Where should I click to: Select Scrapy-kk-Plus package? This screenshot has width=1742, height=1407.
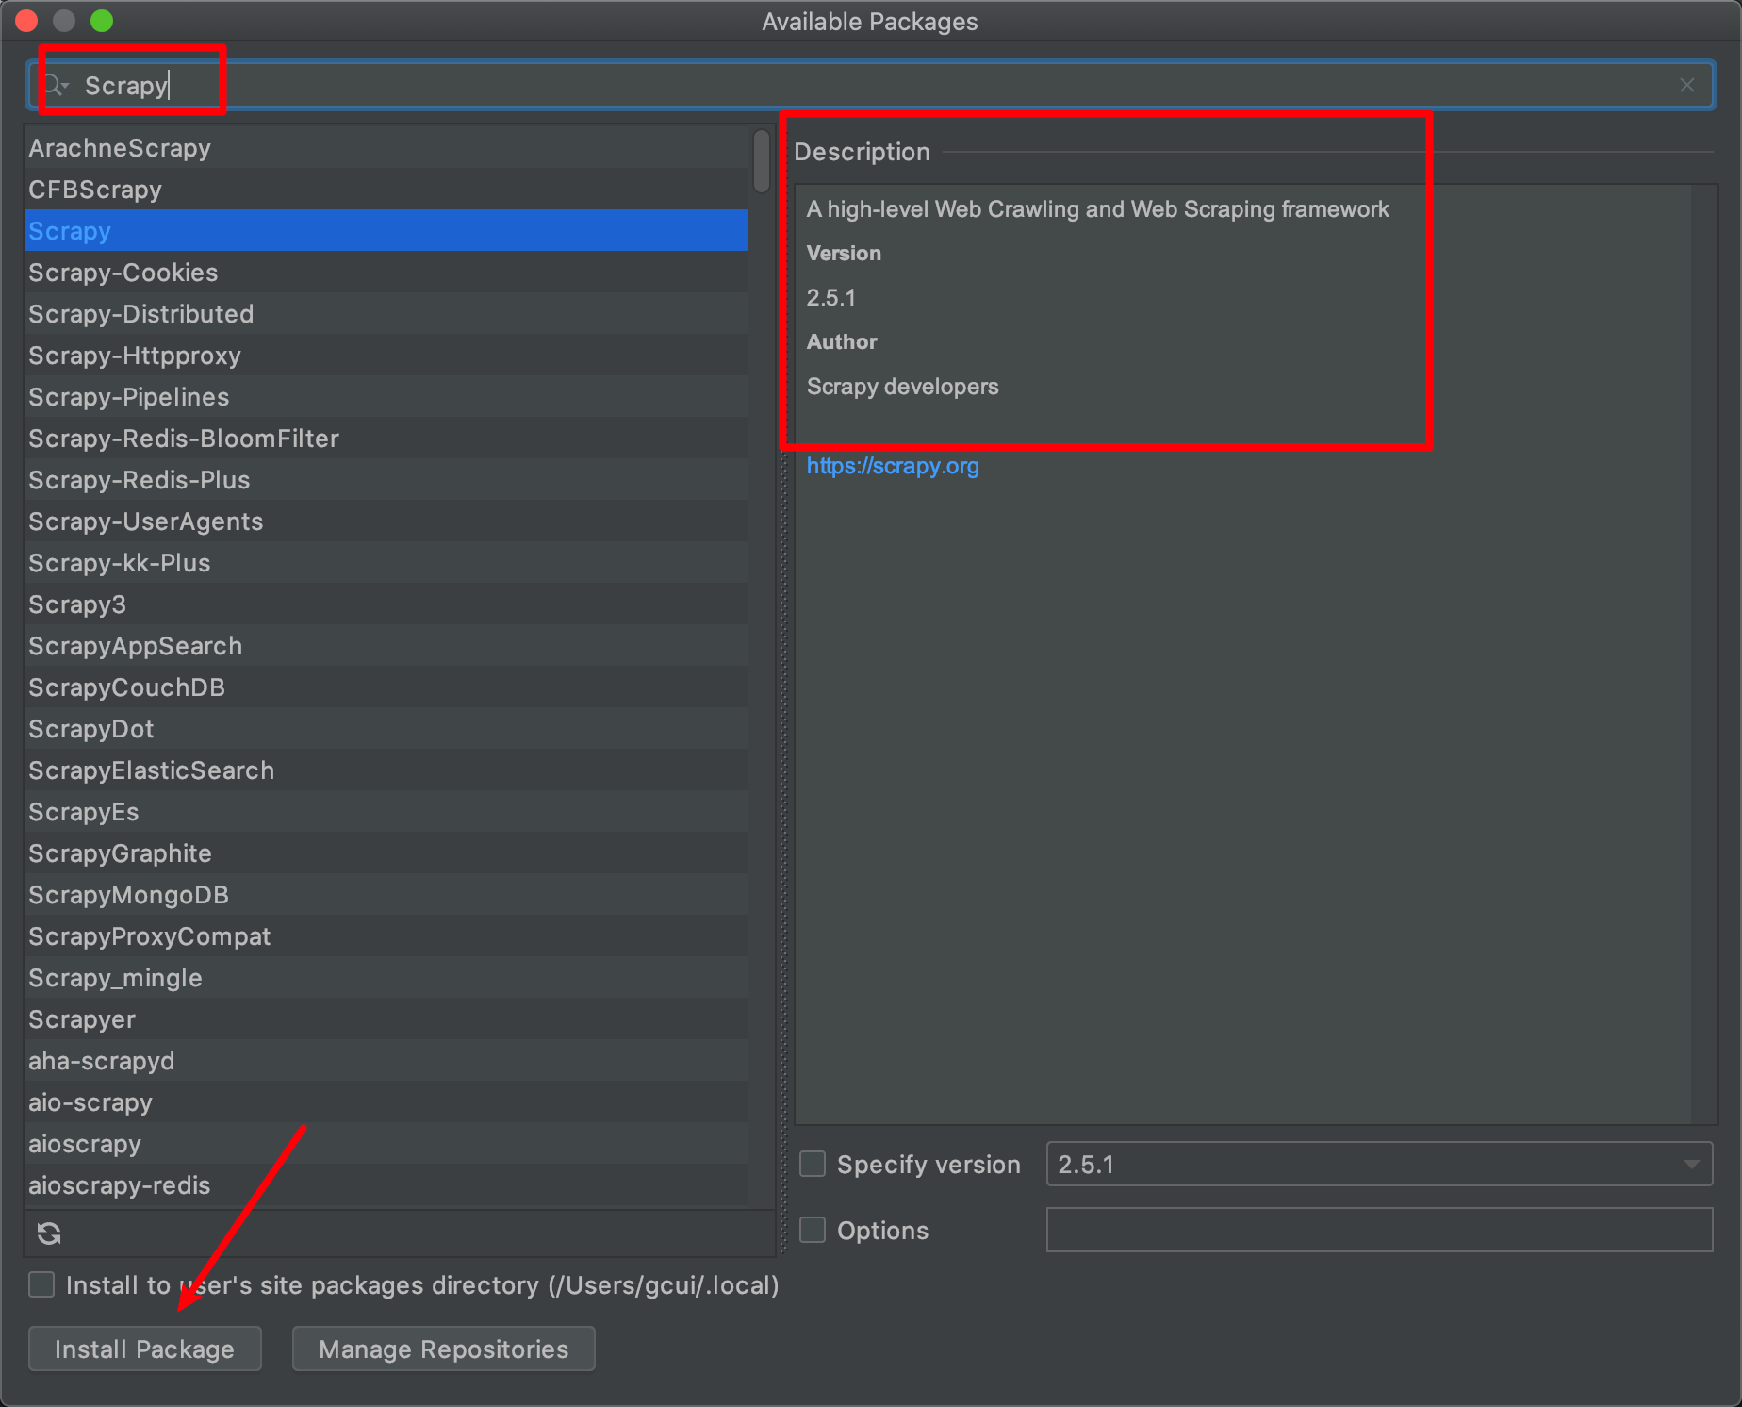386,563
